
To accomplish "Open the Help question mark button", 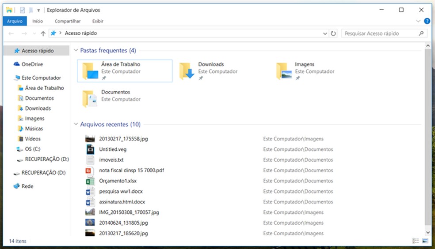I will [x=427, y=21].
